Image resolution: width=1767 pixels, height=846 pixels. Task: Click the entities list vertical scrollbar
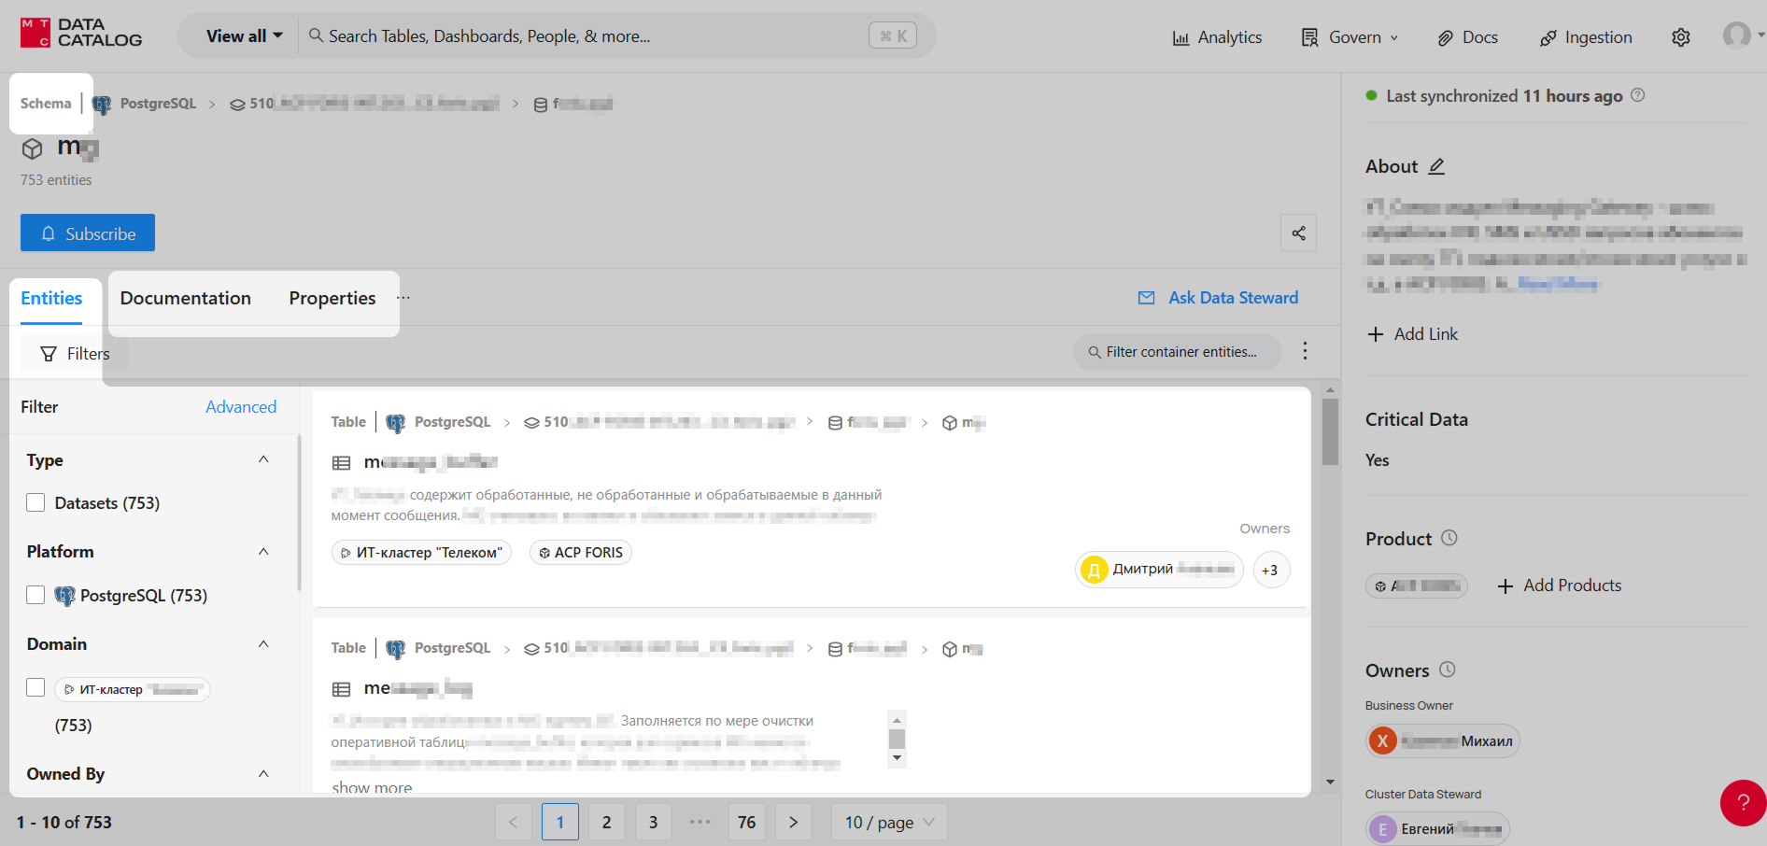tap(1330, 431)
